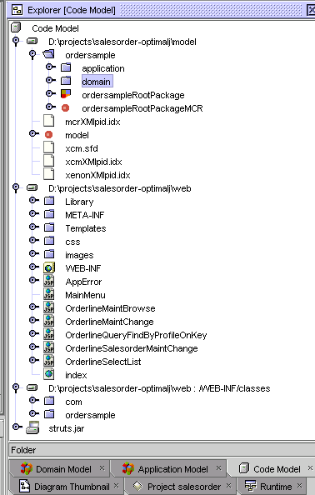This screenshot has width=315, height=495.
Task: Collapse the top ordersample folder node
Action: click(x=32, y=55)
